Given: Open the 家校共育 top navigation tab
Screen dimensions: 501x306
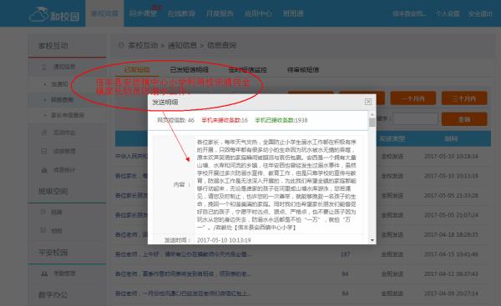Looking at the screenshot, I should tap(104, 13).
